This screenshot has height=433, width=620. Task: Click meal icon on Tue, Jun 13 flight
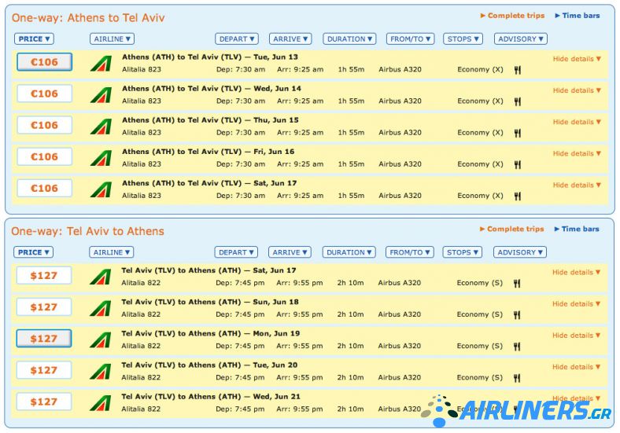[x=518, y=70]
